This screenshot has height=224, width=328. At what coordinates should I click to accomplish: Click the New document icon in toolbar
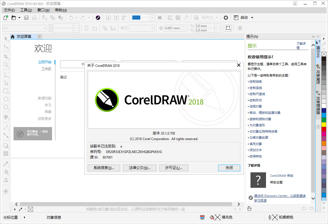(x=6, y=18)
